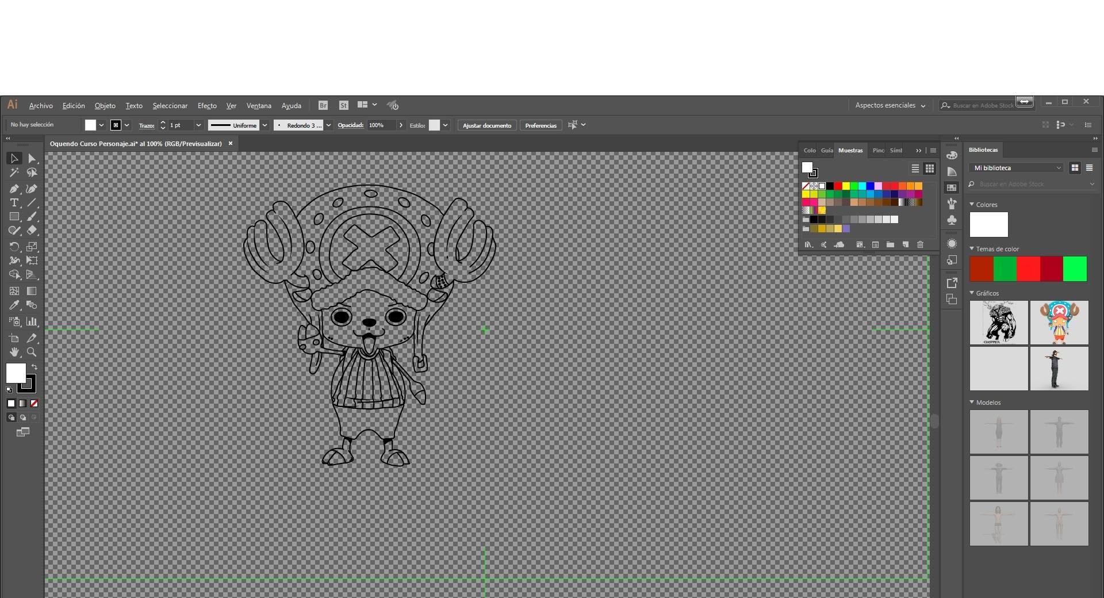Switch to the Muestras tab
The height and width of the screenshot is (598, 1104).
[850, 151]
